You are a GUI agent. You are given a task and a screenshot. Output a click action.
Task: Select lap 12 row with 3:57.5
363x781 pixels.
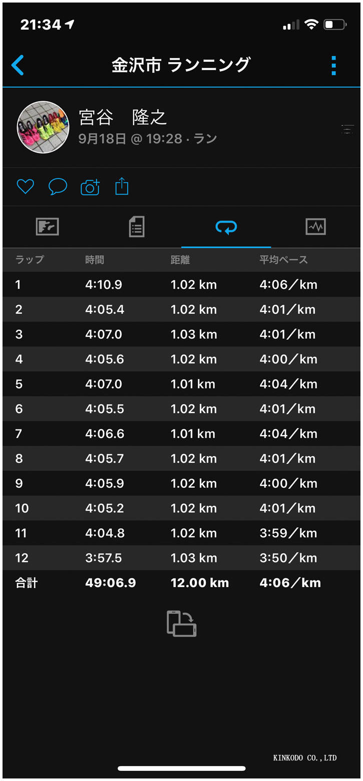[181, 558]
